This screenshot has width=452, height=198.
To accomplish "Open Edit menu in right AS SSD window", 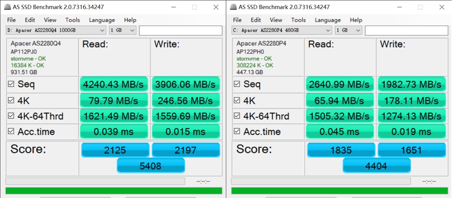I will click(x=256, y=20).
